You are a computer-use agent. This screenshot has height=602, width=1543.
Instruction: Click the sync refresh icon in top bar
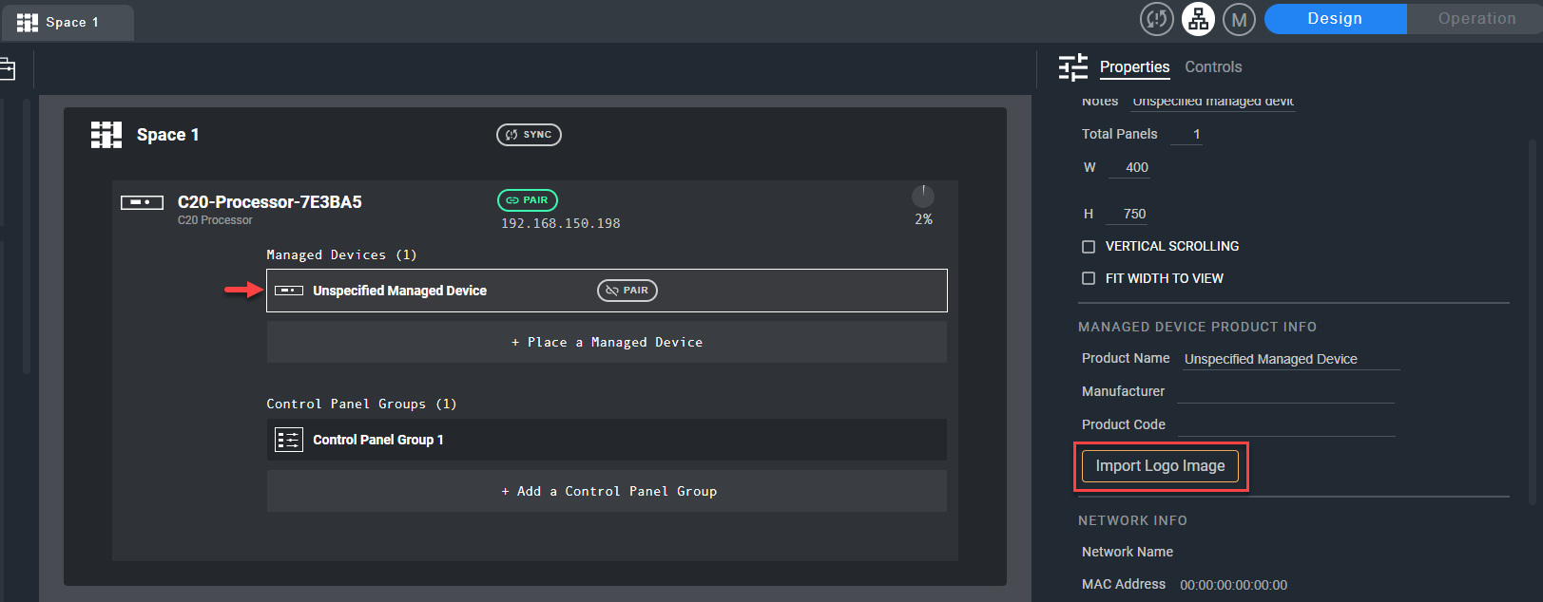click(x=1156, y=19)
